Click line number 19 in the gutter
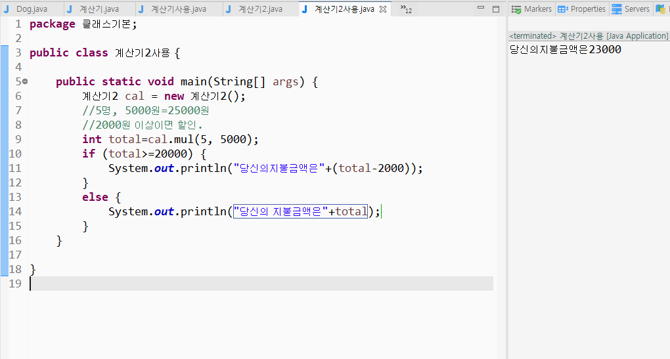Viewport: 670px width, 359px height. tap(15, 284)
